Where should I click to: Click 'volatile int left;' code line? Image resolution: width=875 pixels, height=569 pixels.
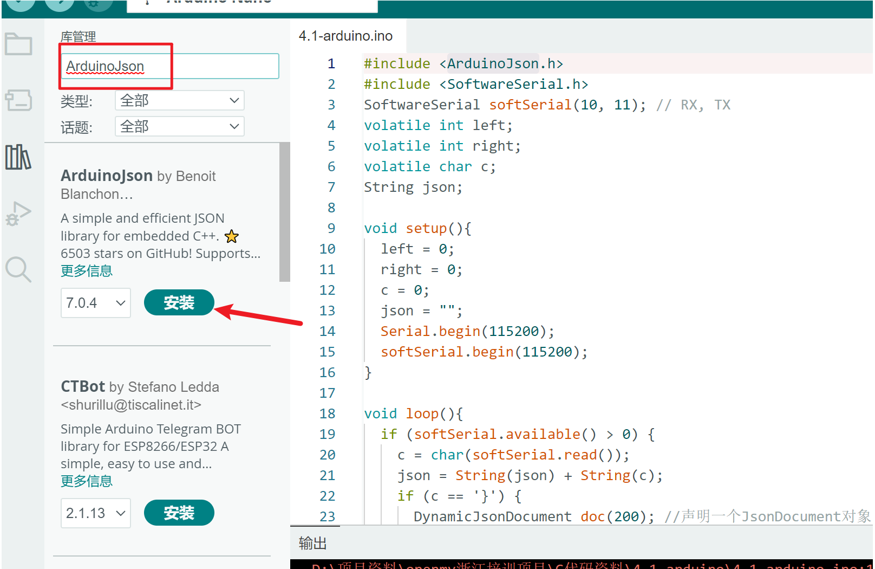438,125
